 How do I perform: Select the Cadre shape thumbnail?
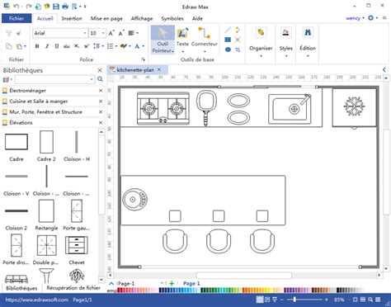[x=16, y=142]
